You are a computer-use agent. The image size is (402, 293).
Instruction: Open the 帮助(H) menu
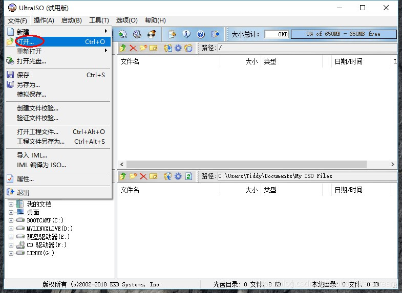tap(155, 20)
